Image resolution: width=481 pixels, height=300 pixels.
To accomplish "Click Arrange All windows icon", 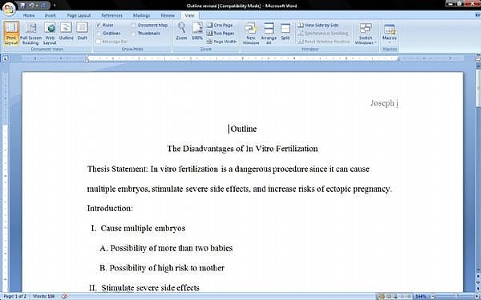I will pos(269,34).
